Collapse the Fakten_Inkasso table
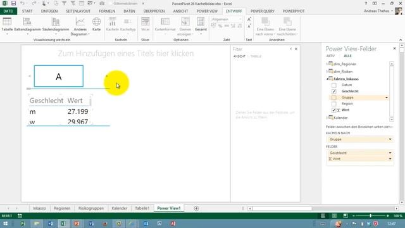Image resolution: width=405 pixels, height=228 pixels. point(327,79)
